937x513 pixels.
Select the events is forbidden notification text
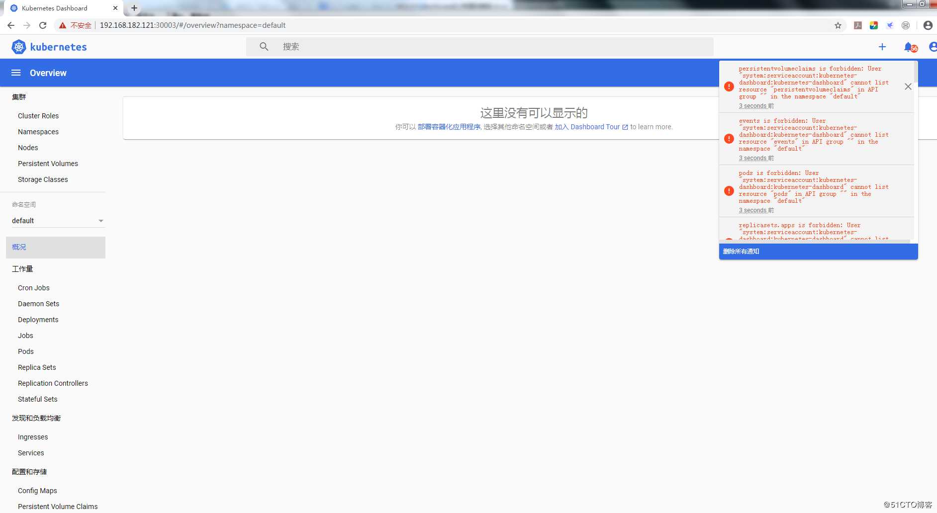814,135
